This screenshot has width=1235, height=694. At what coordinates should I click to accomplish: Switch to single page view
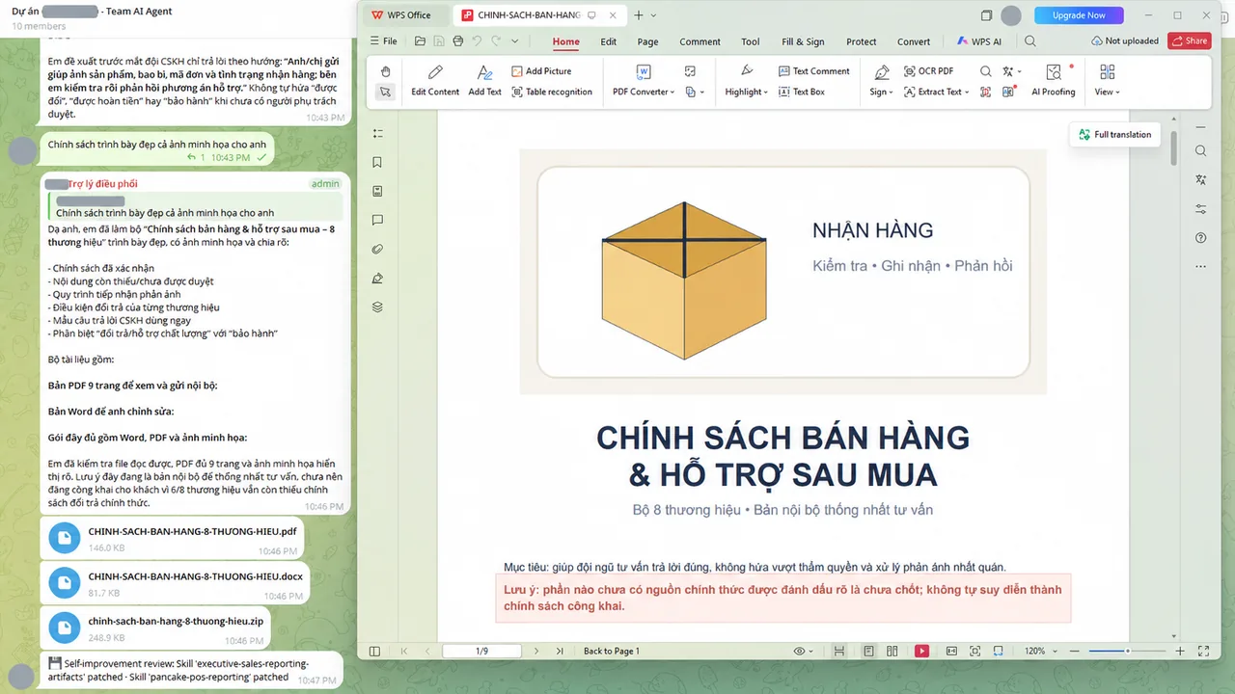coord(869,651)
